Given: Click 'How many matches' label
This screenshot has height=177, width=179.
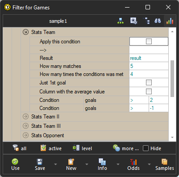Looking at the screenshot, I should pyautogui.click(x=60, y=66).
